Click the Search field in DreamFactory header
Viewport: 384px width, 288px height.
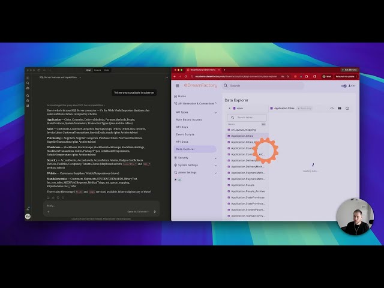[263, 86]
